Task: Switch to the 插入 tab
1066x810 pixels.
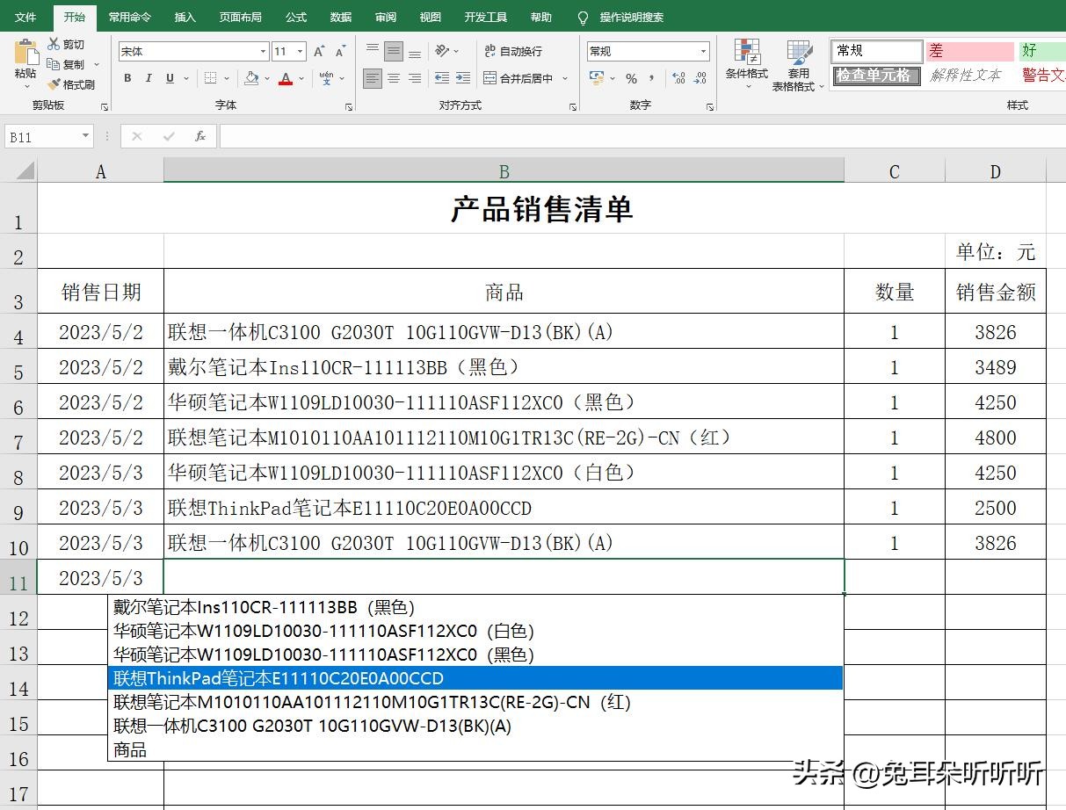Action: coord(185,18)
